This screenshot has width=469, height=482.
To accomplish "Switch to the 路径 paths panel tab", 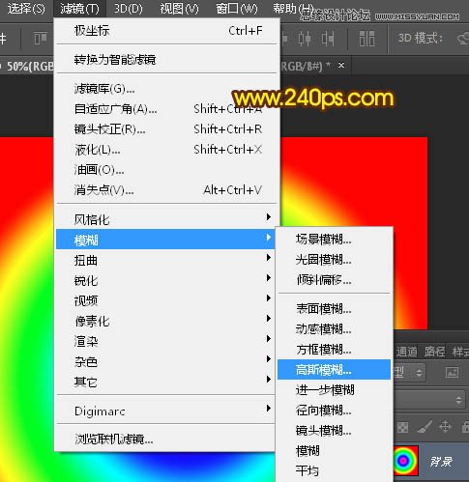I will click(x=434, y=352).
